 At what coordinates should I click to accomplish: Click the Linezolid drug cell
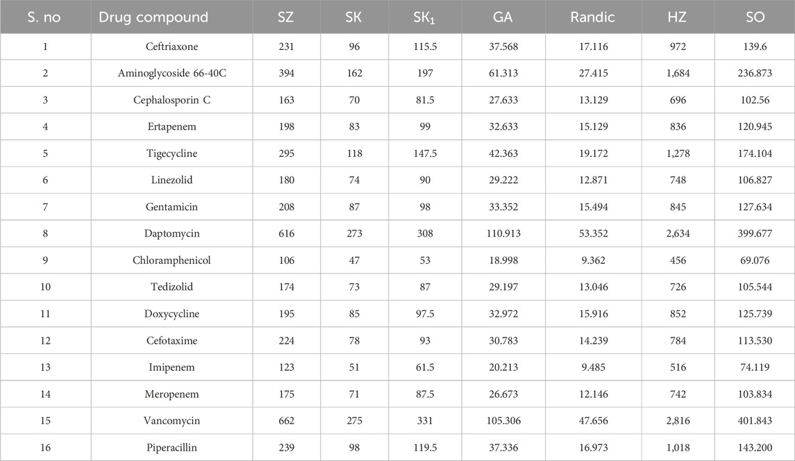click(x=171, y=179)
